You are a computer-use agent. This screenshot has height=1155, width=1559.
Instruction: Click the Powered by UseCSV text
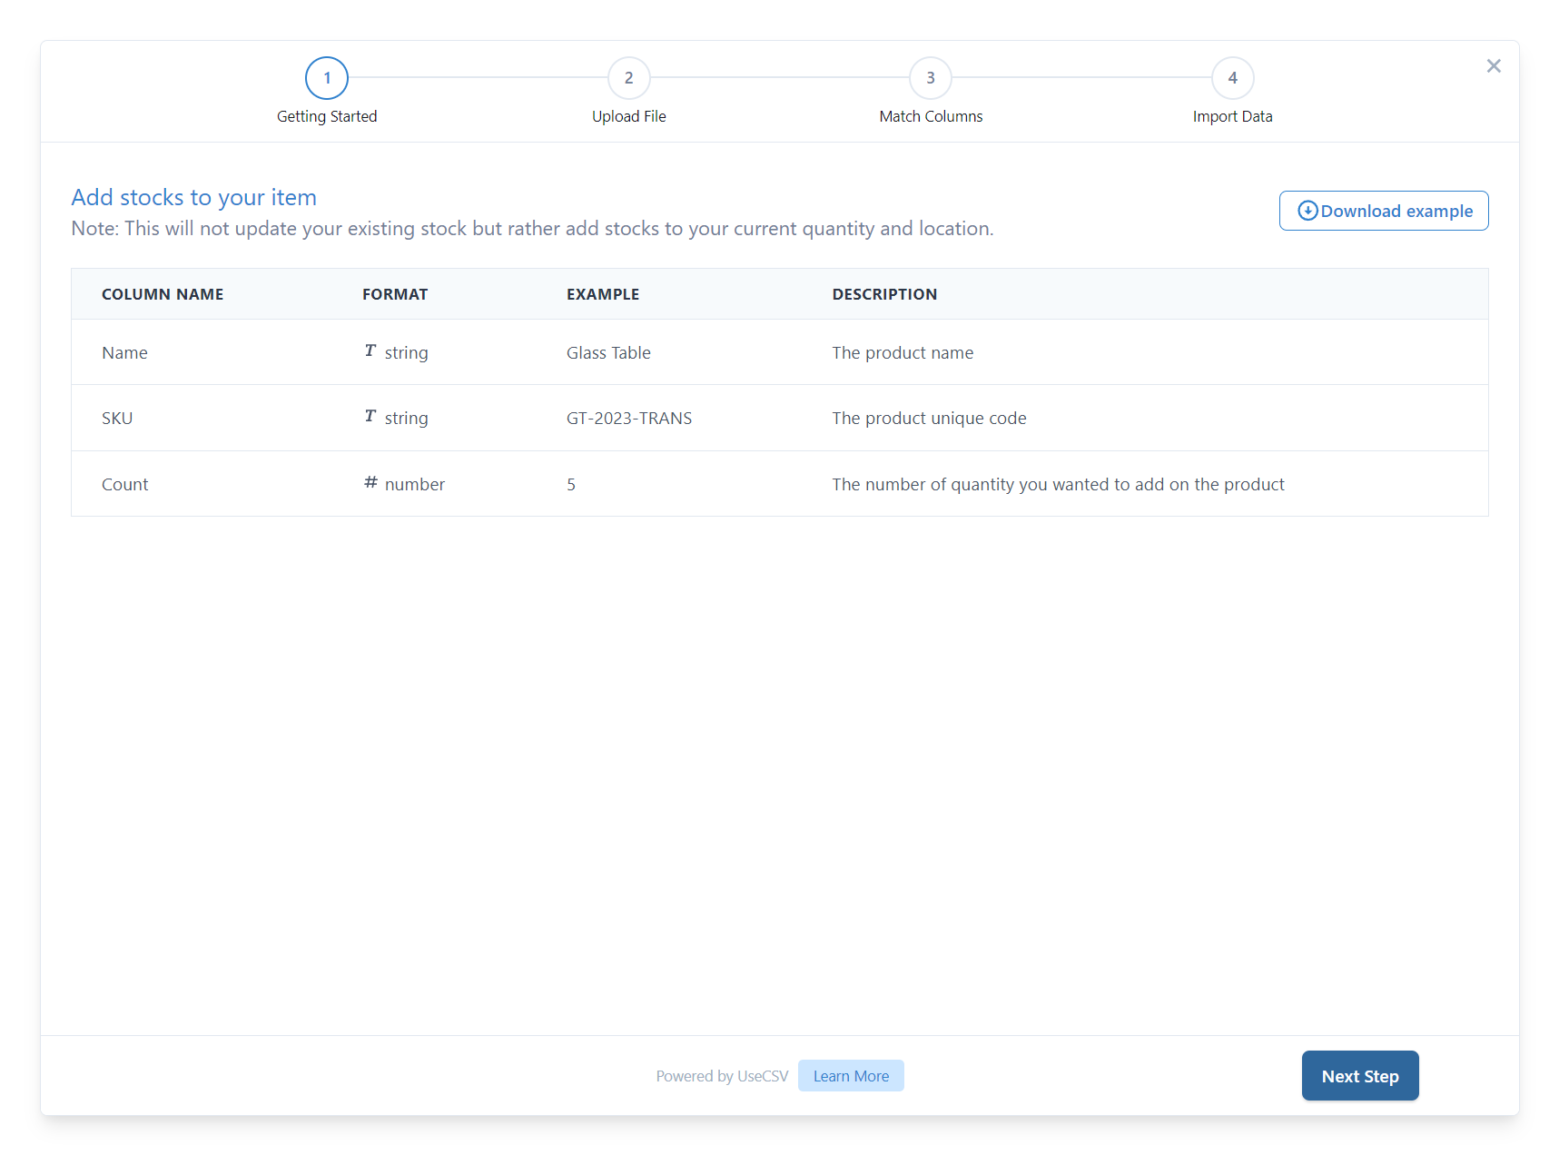(722, 1076)
